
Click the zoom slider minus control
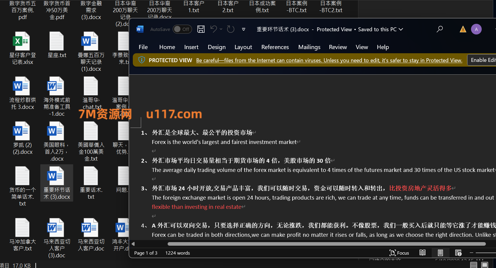pyautogui.click(x=471, y=253)
